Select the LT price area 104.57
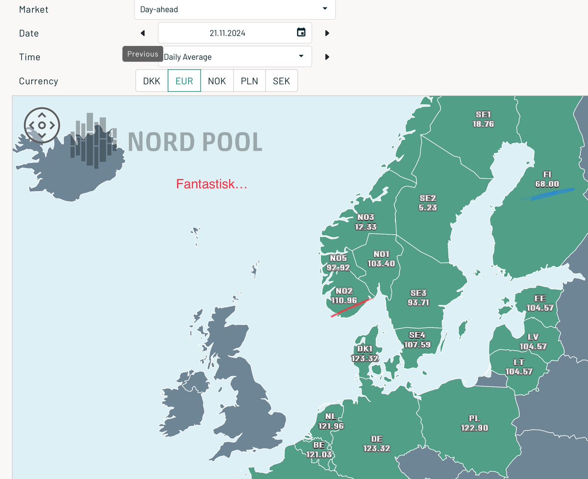 click(x=519, y=367)
